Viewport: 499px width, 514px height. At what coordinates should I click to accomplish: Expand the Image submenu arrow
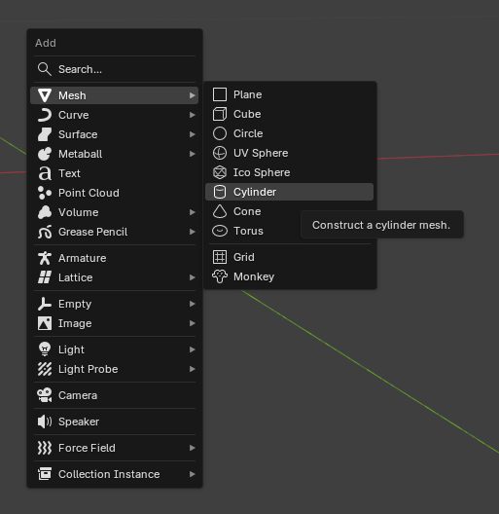tap(193, 323)
